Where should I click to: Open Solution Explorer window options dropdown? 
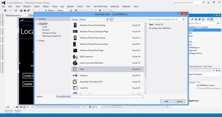214,15
